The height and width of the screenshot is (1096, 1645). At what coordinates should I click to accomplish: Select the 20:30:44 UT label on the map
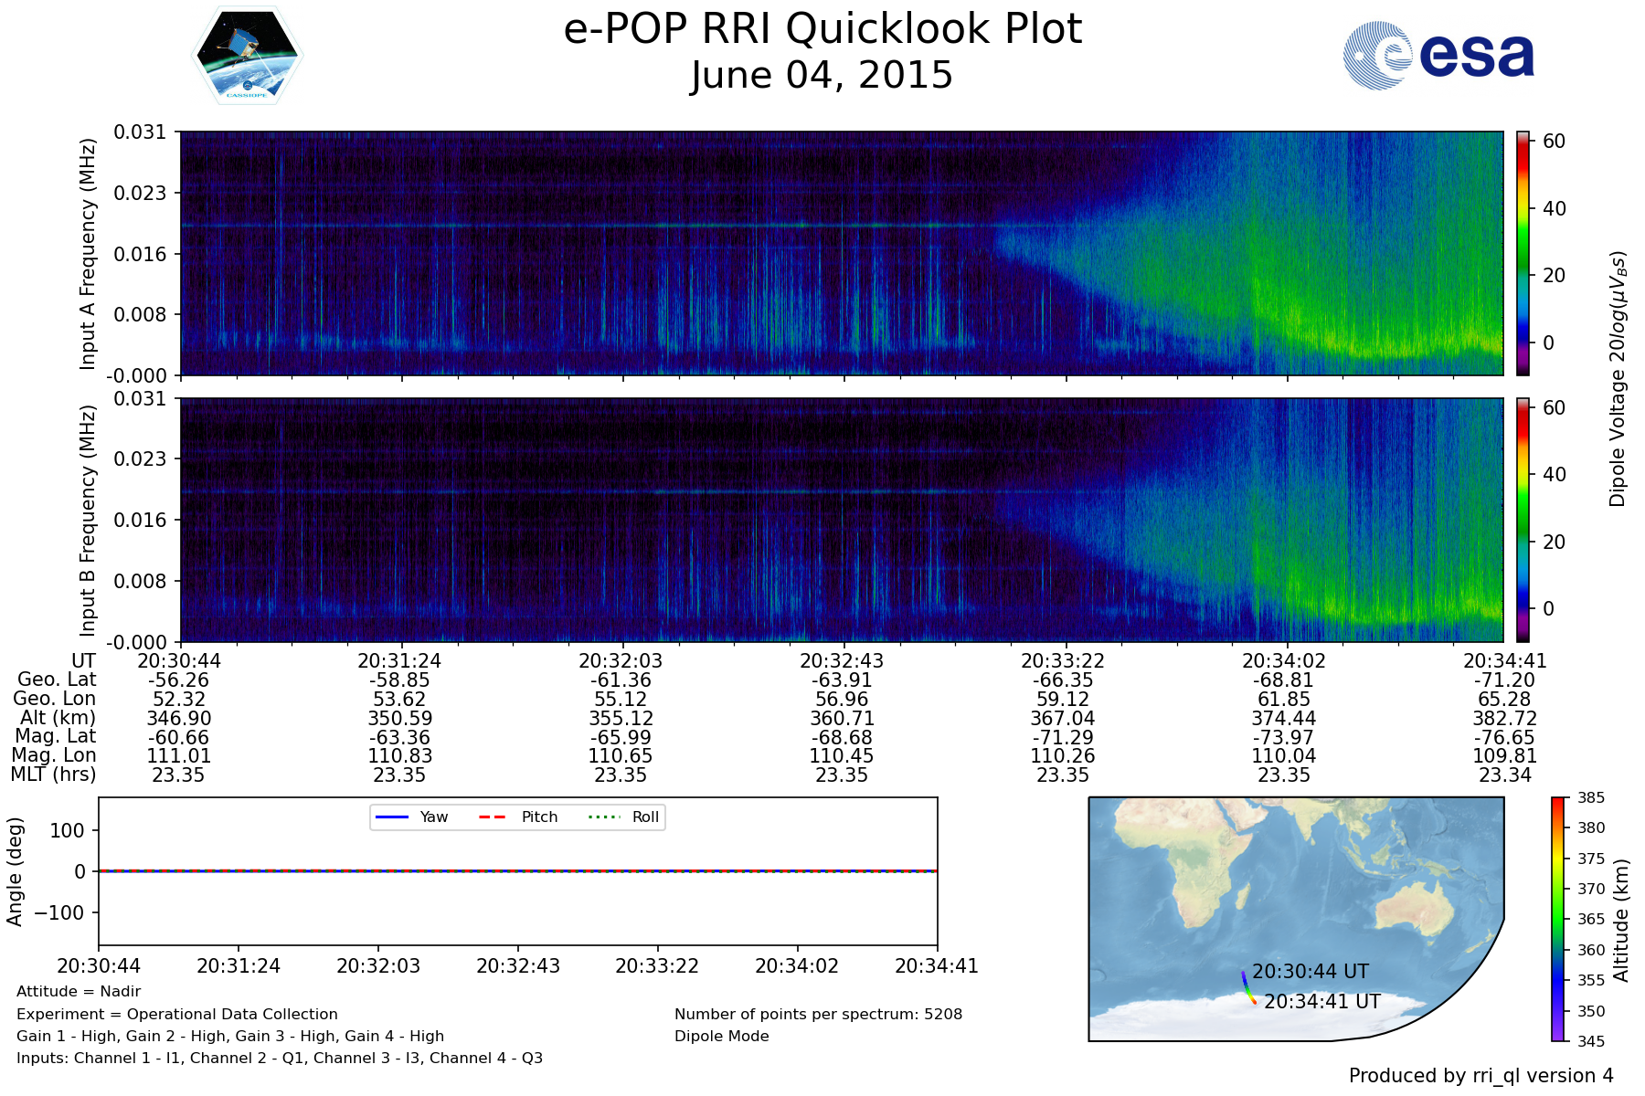tap(1311, 971)
